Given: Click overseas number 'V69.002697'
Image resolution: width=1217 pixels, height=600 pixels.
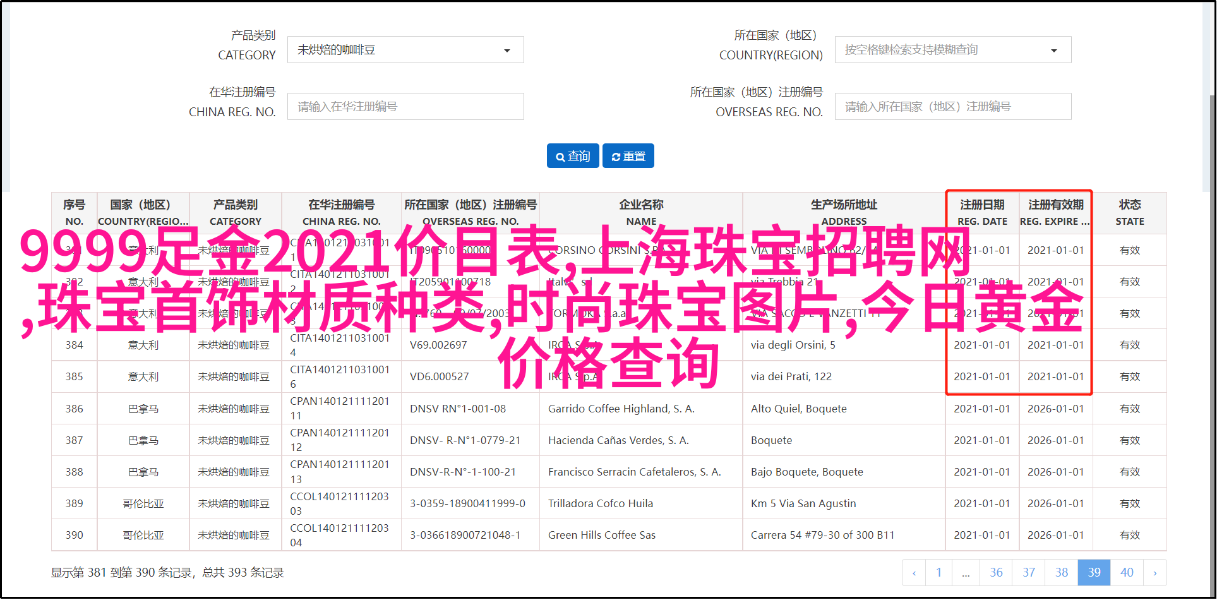Looking at the screenshot, I should pyautogui.click(x=438, y=345).
